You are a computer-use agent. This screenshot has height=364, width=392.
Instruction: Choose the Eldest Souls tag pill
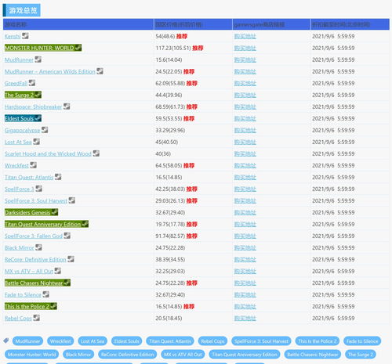pyautogui.click(x=127, y=341)
